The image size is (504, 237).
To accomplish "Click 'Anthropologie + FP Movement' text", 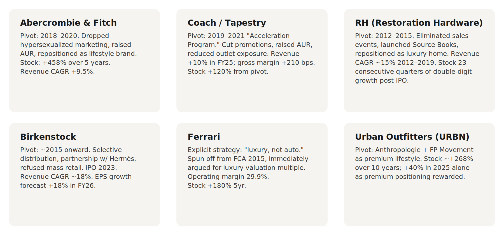I will pyautogui.click(x=424, y=150).
